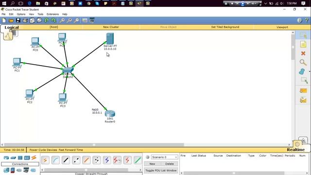Switch to the Logical workspace tab
The image size is (311, 175).
(12, 27)
